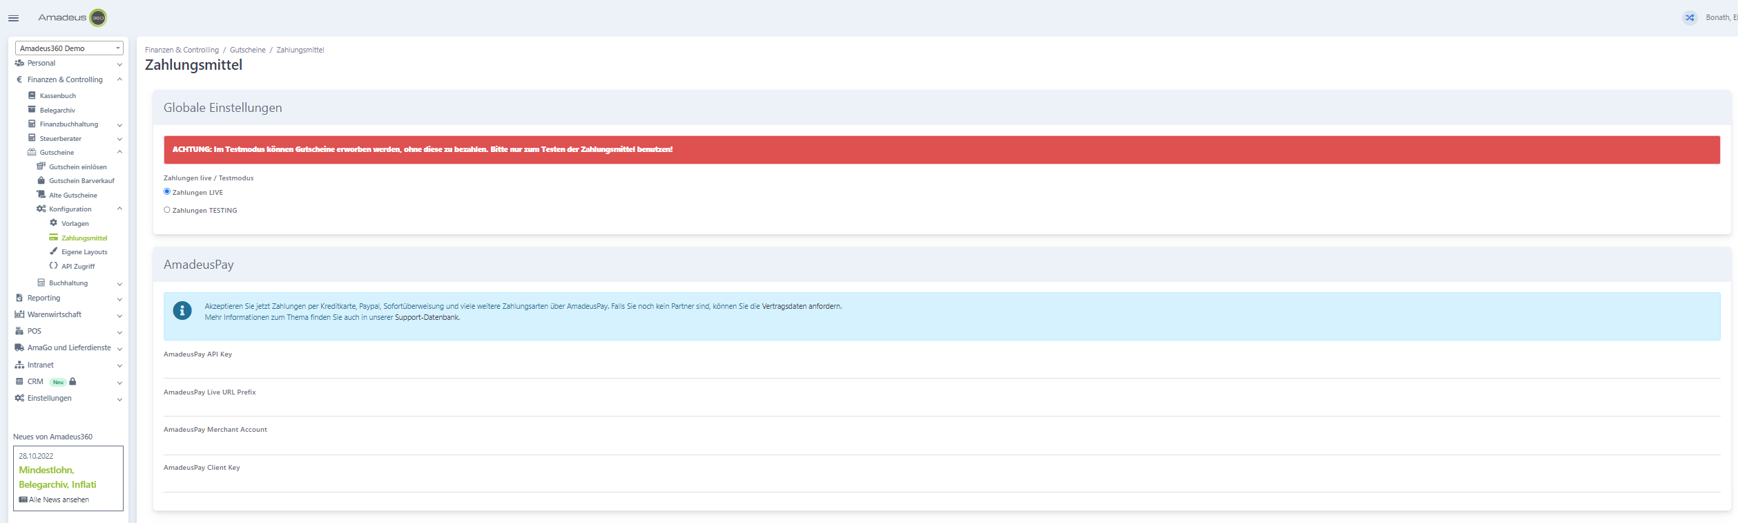Click the Personal people icon
1738x523 pixels.
tap(19, 63)
